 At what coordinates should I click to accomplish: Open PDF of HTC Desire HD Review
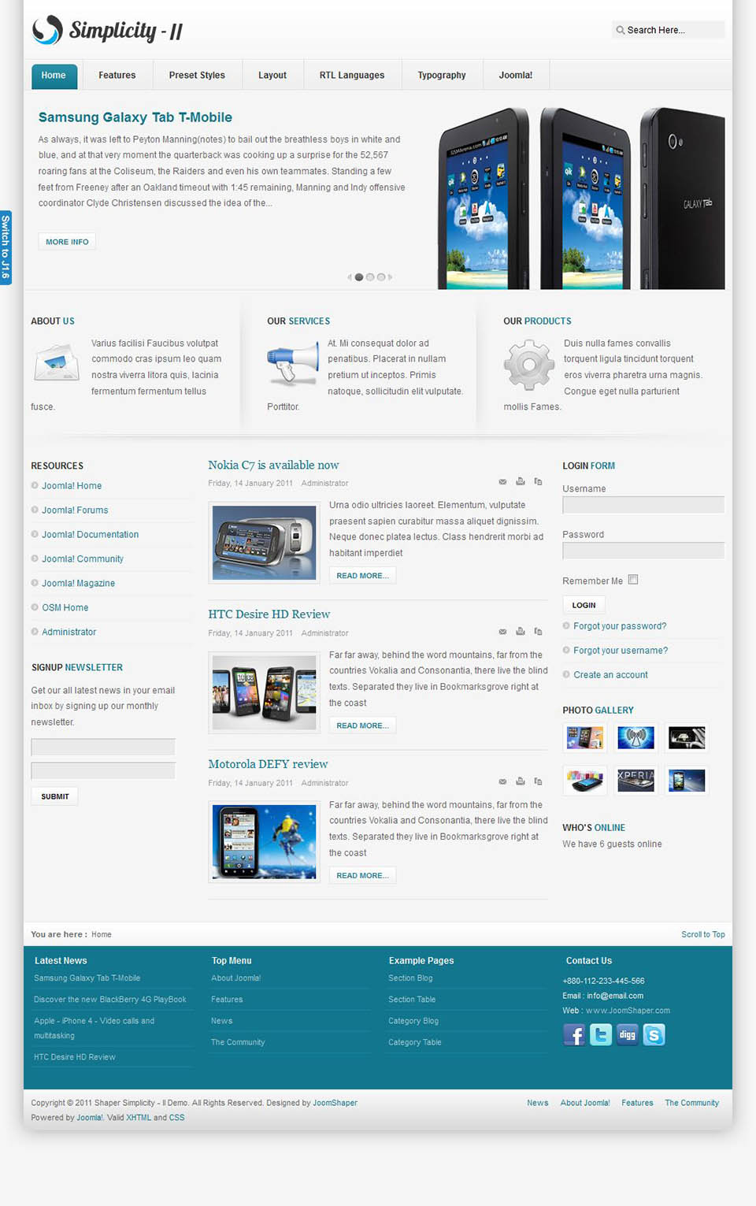538,631
